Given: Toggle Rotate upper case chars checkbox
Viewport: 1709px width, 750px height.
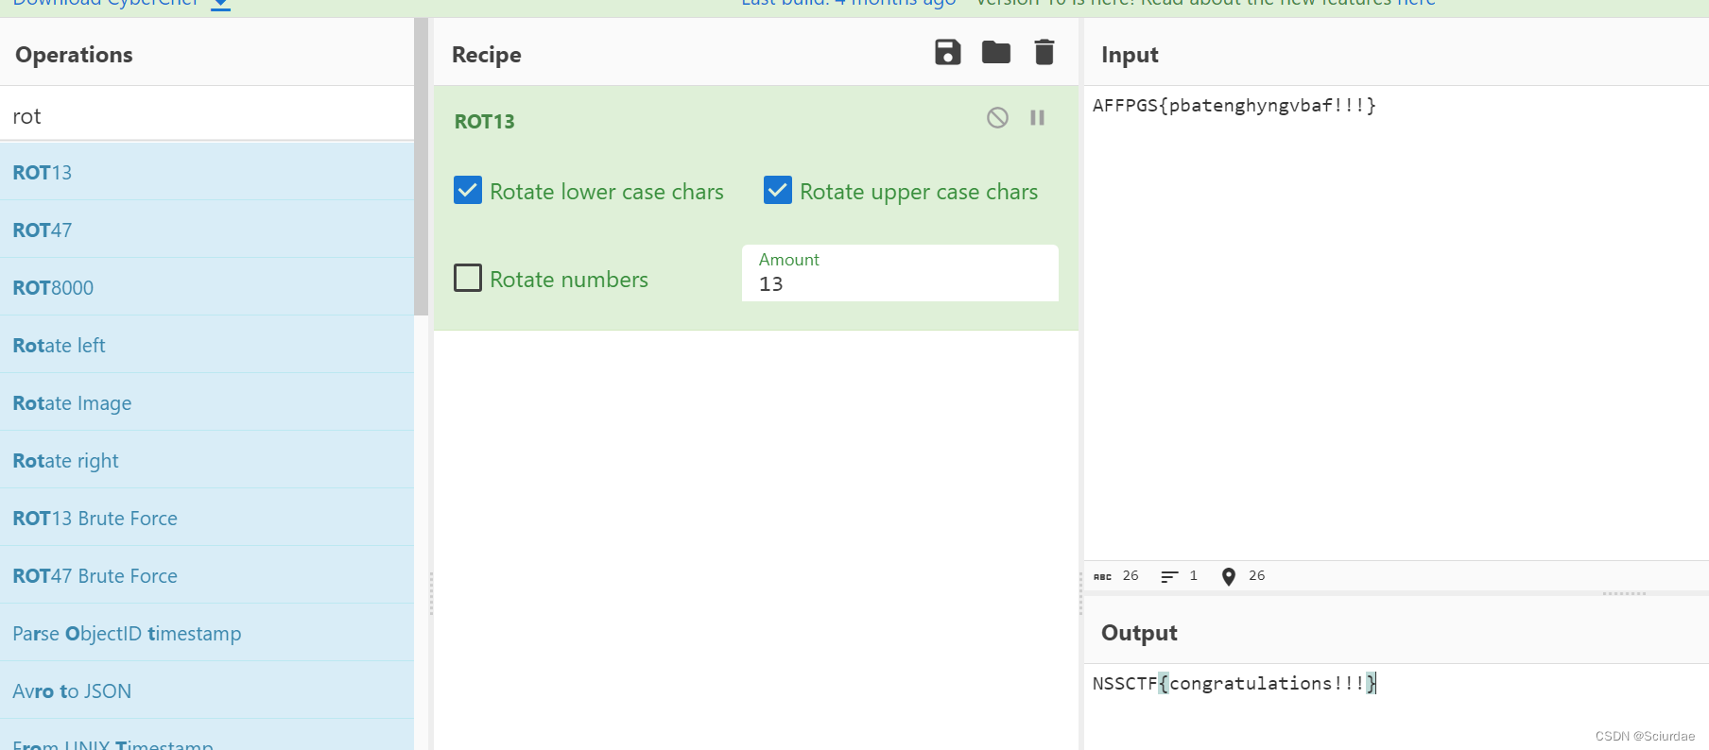Looking at the screenshot, I should [x=778, y=191].
